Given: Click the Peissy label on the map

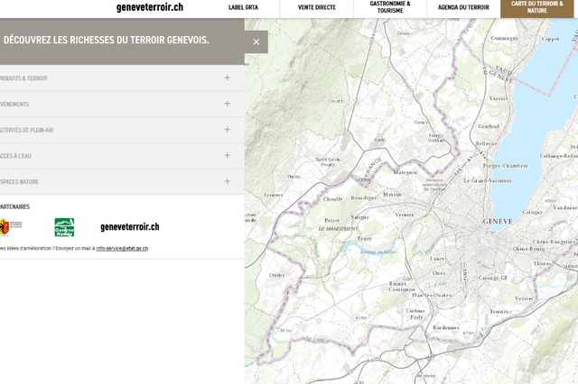Looking at the screenshot, I should coord(331,220).
